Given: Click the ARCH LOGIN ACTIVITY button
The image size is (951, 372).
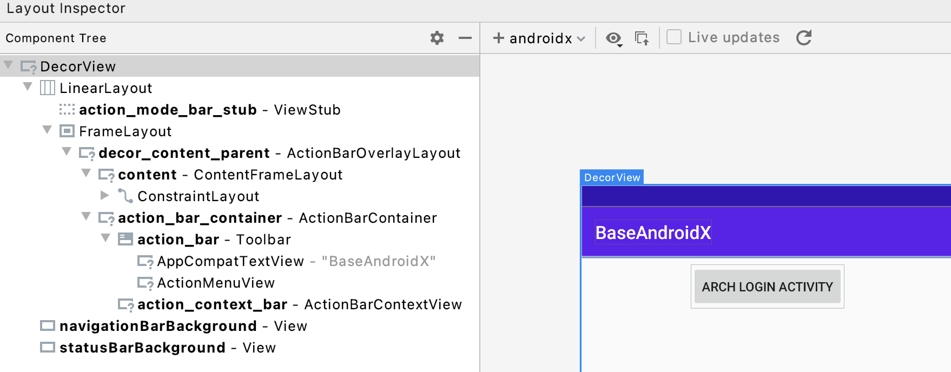Looking at the screenshot, I should (767, 287).
